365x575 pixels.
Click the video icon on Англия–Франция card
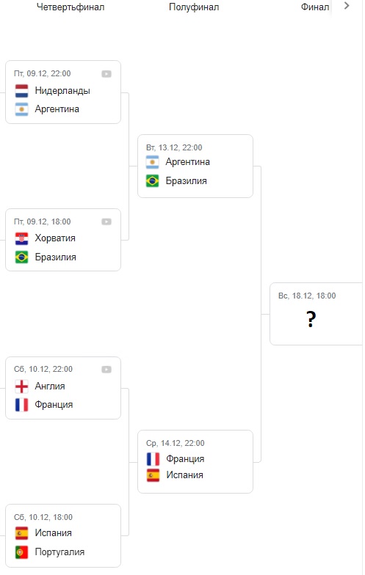106,370
